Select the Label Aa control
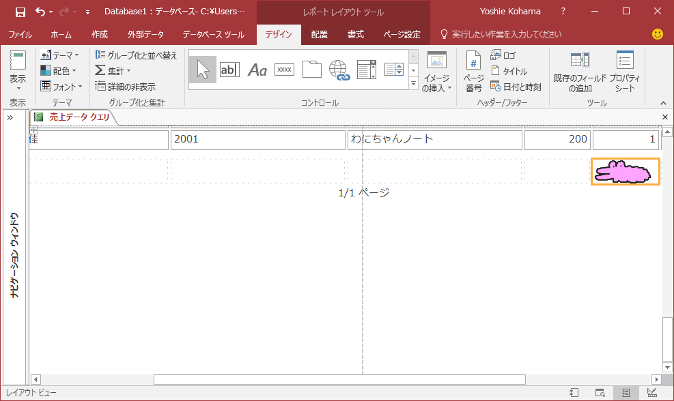The width and height of the screenshot is (674, 401). [257, 70]
